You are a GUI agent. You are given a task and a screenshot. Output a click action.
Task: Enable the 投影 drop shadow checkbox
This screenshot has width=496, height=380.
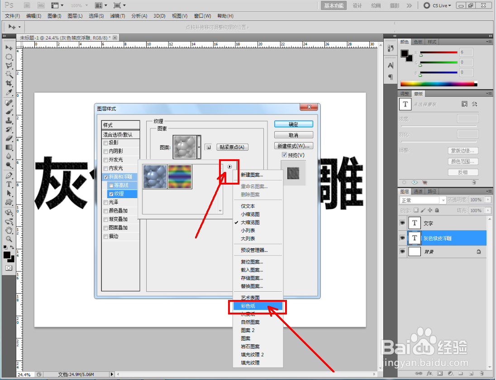click(106, 143)
